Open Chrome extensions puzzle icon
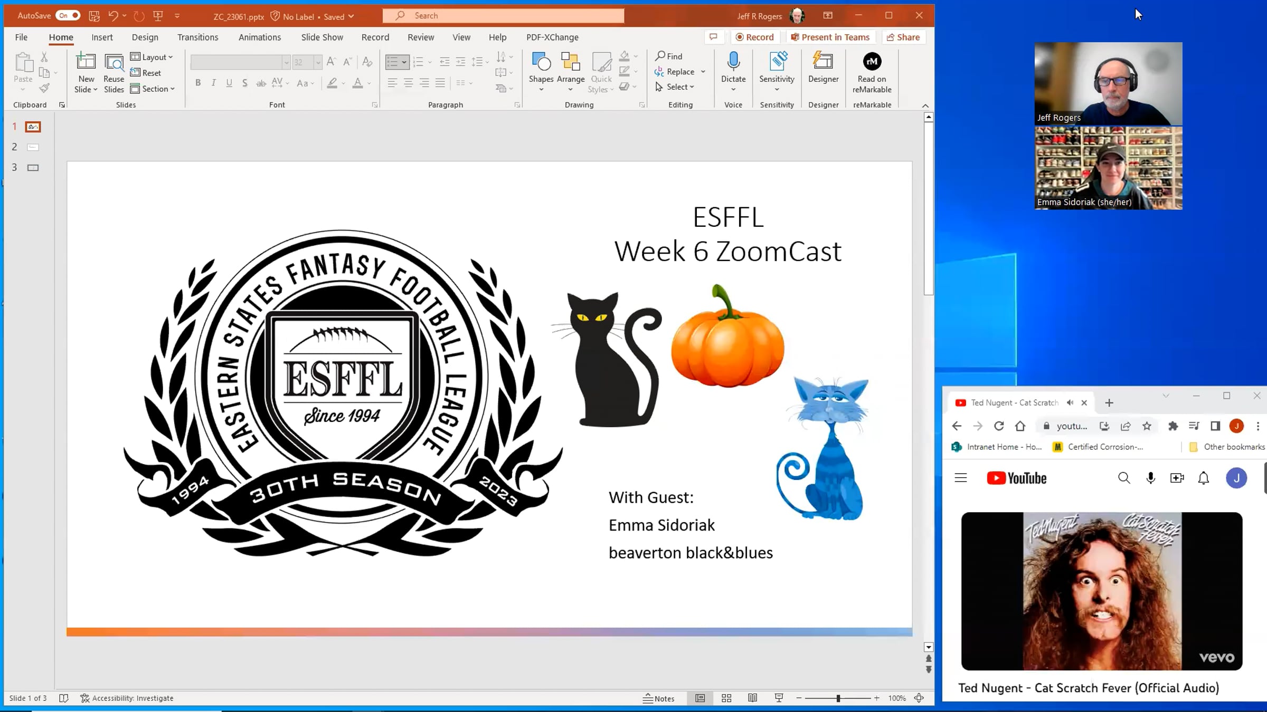This screenshot has height=712, width=1267. click(x=1173, y=426)
